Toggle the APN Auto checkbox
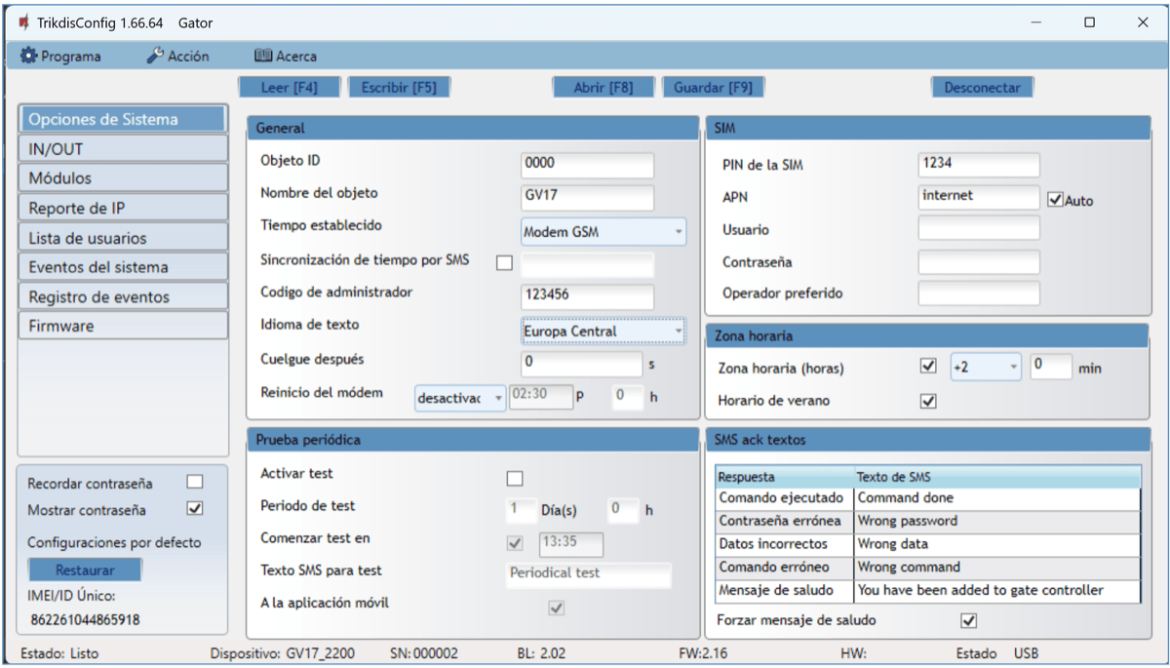The width and height of the screenshot is (1170, 668). 1055,200
